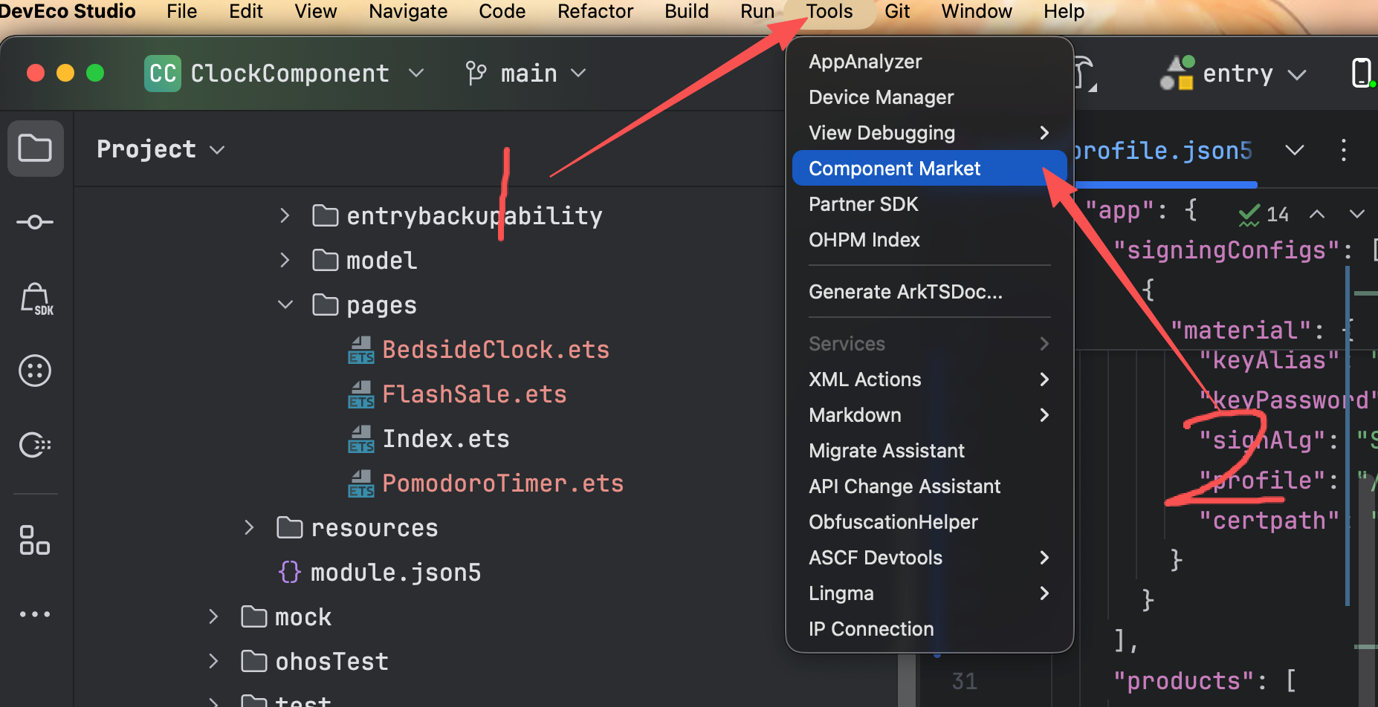Go to next highlighted problem arrow
This screenshot has height=707, width=1378.
pos(1356,215)
